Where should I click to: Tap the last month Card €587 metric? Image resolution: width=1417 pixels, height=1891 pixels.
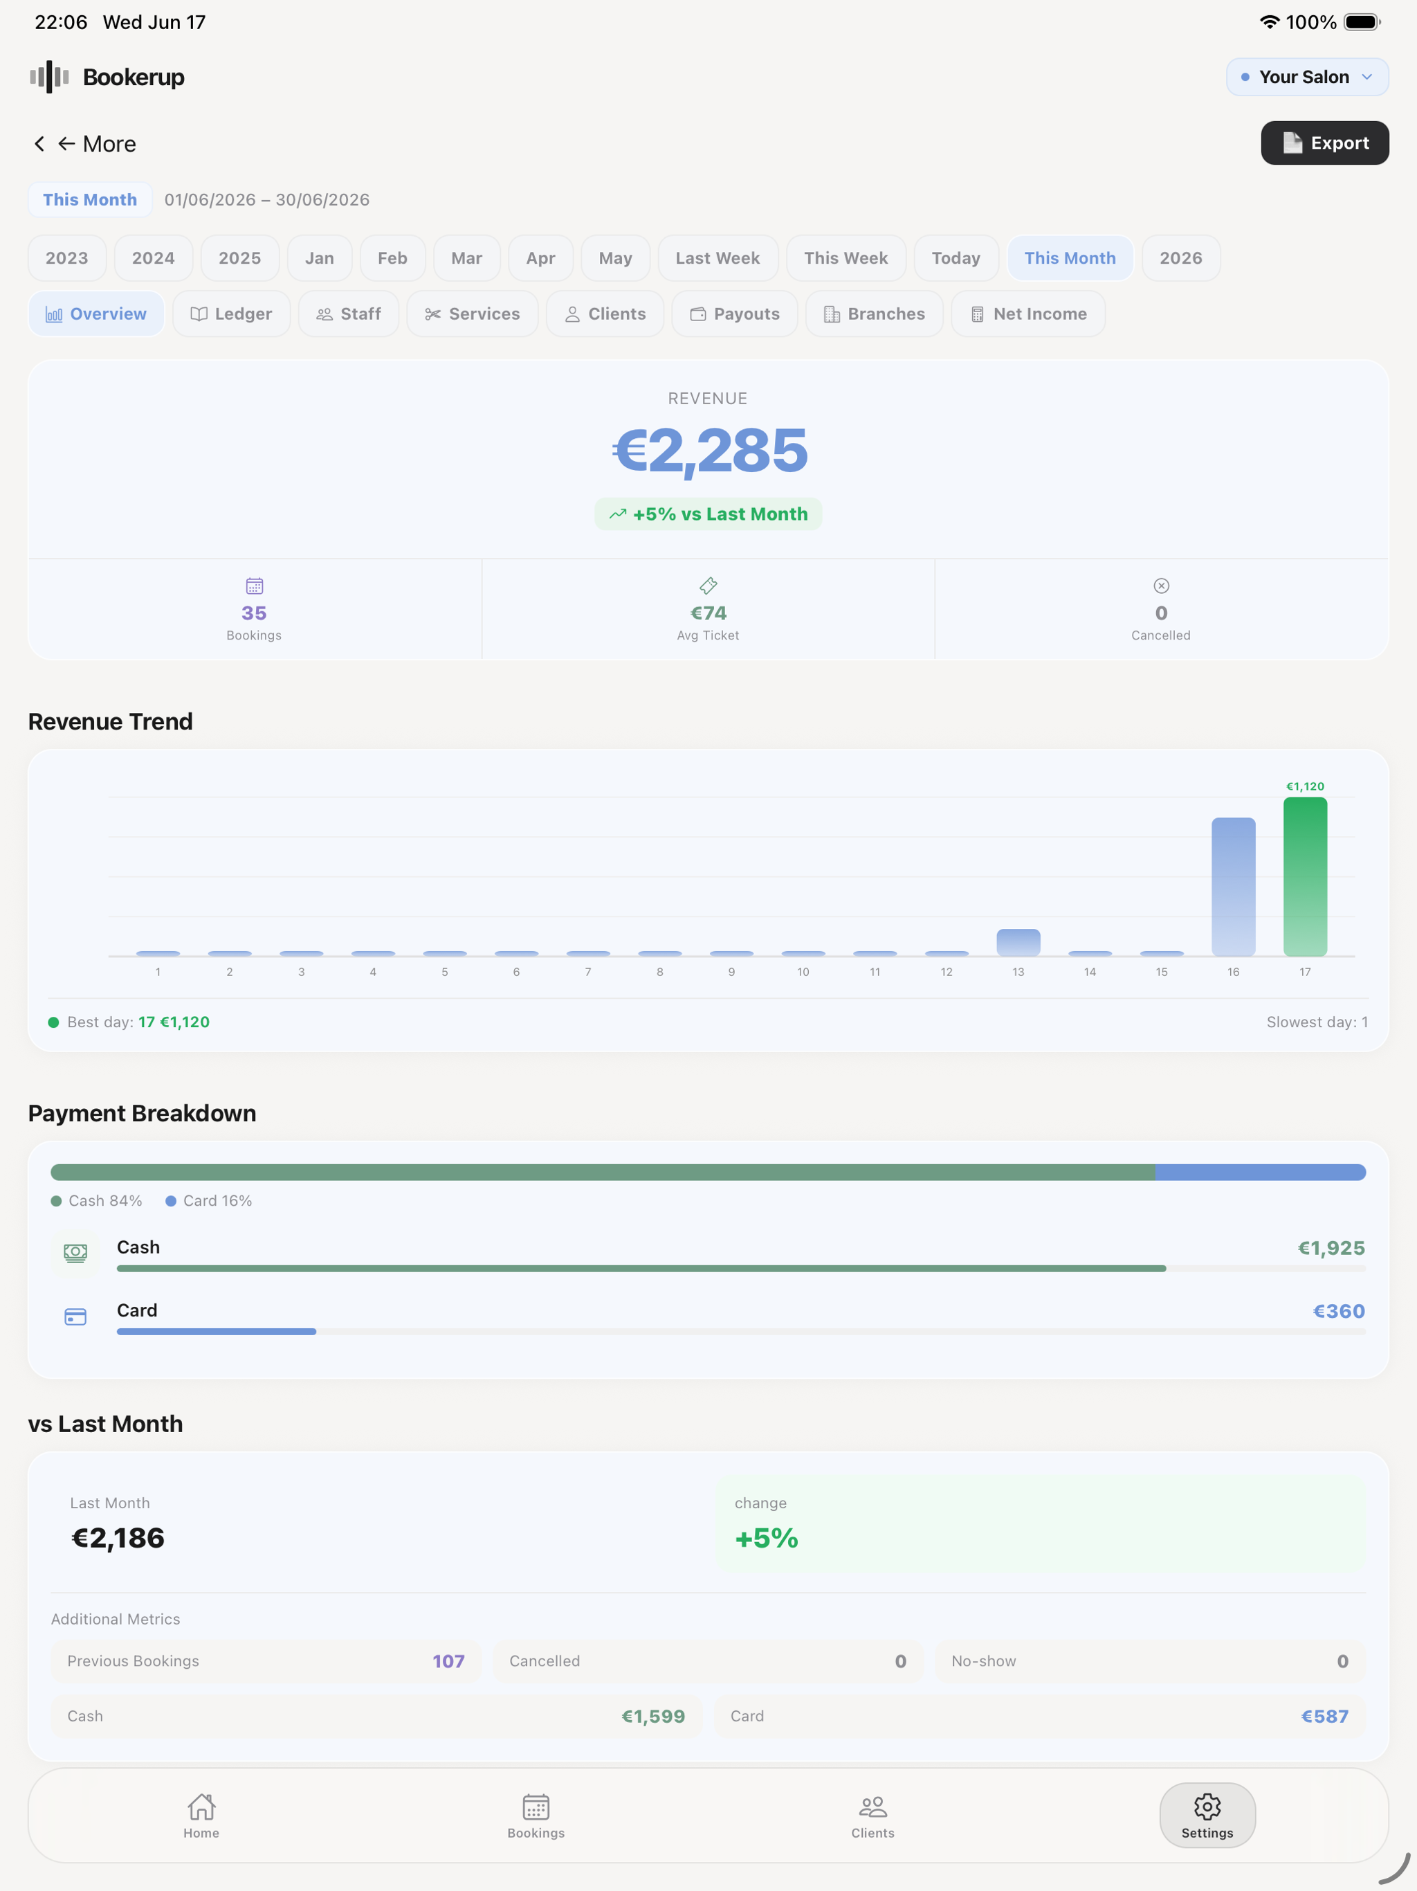point(1039,1717)
